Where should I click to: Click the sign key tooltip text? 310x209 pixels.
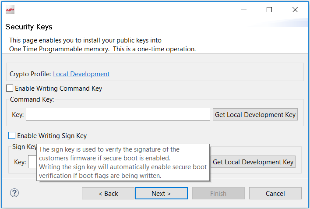123,162
